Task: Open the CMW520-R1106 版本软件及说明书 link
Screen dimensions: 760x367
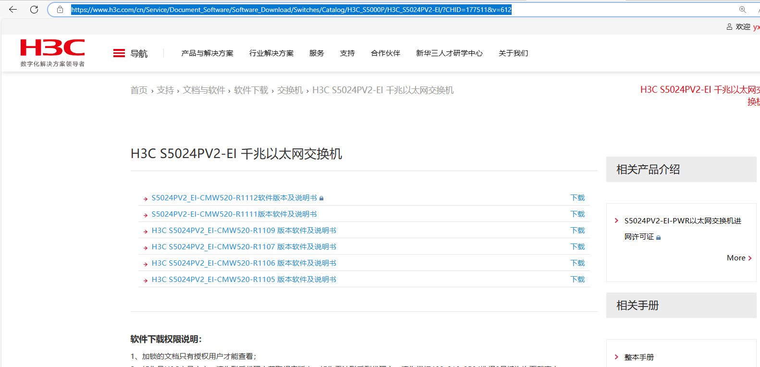Action: pos(244,263)
